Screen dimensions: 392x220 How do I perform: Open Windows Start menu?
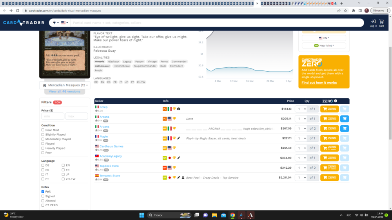(x=142, y=215)
